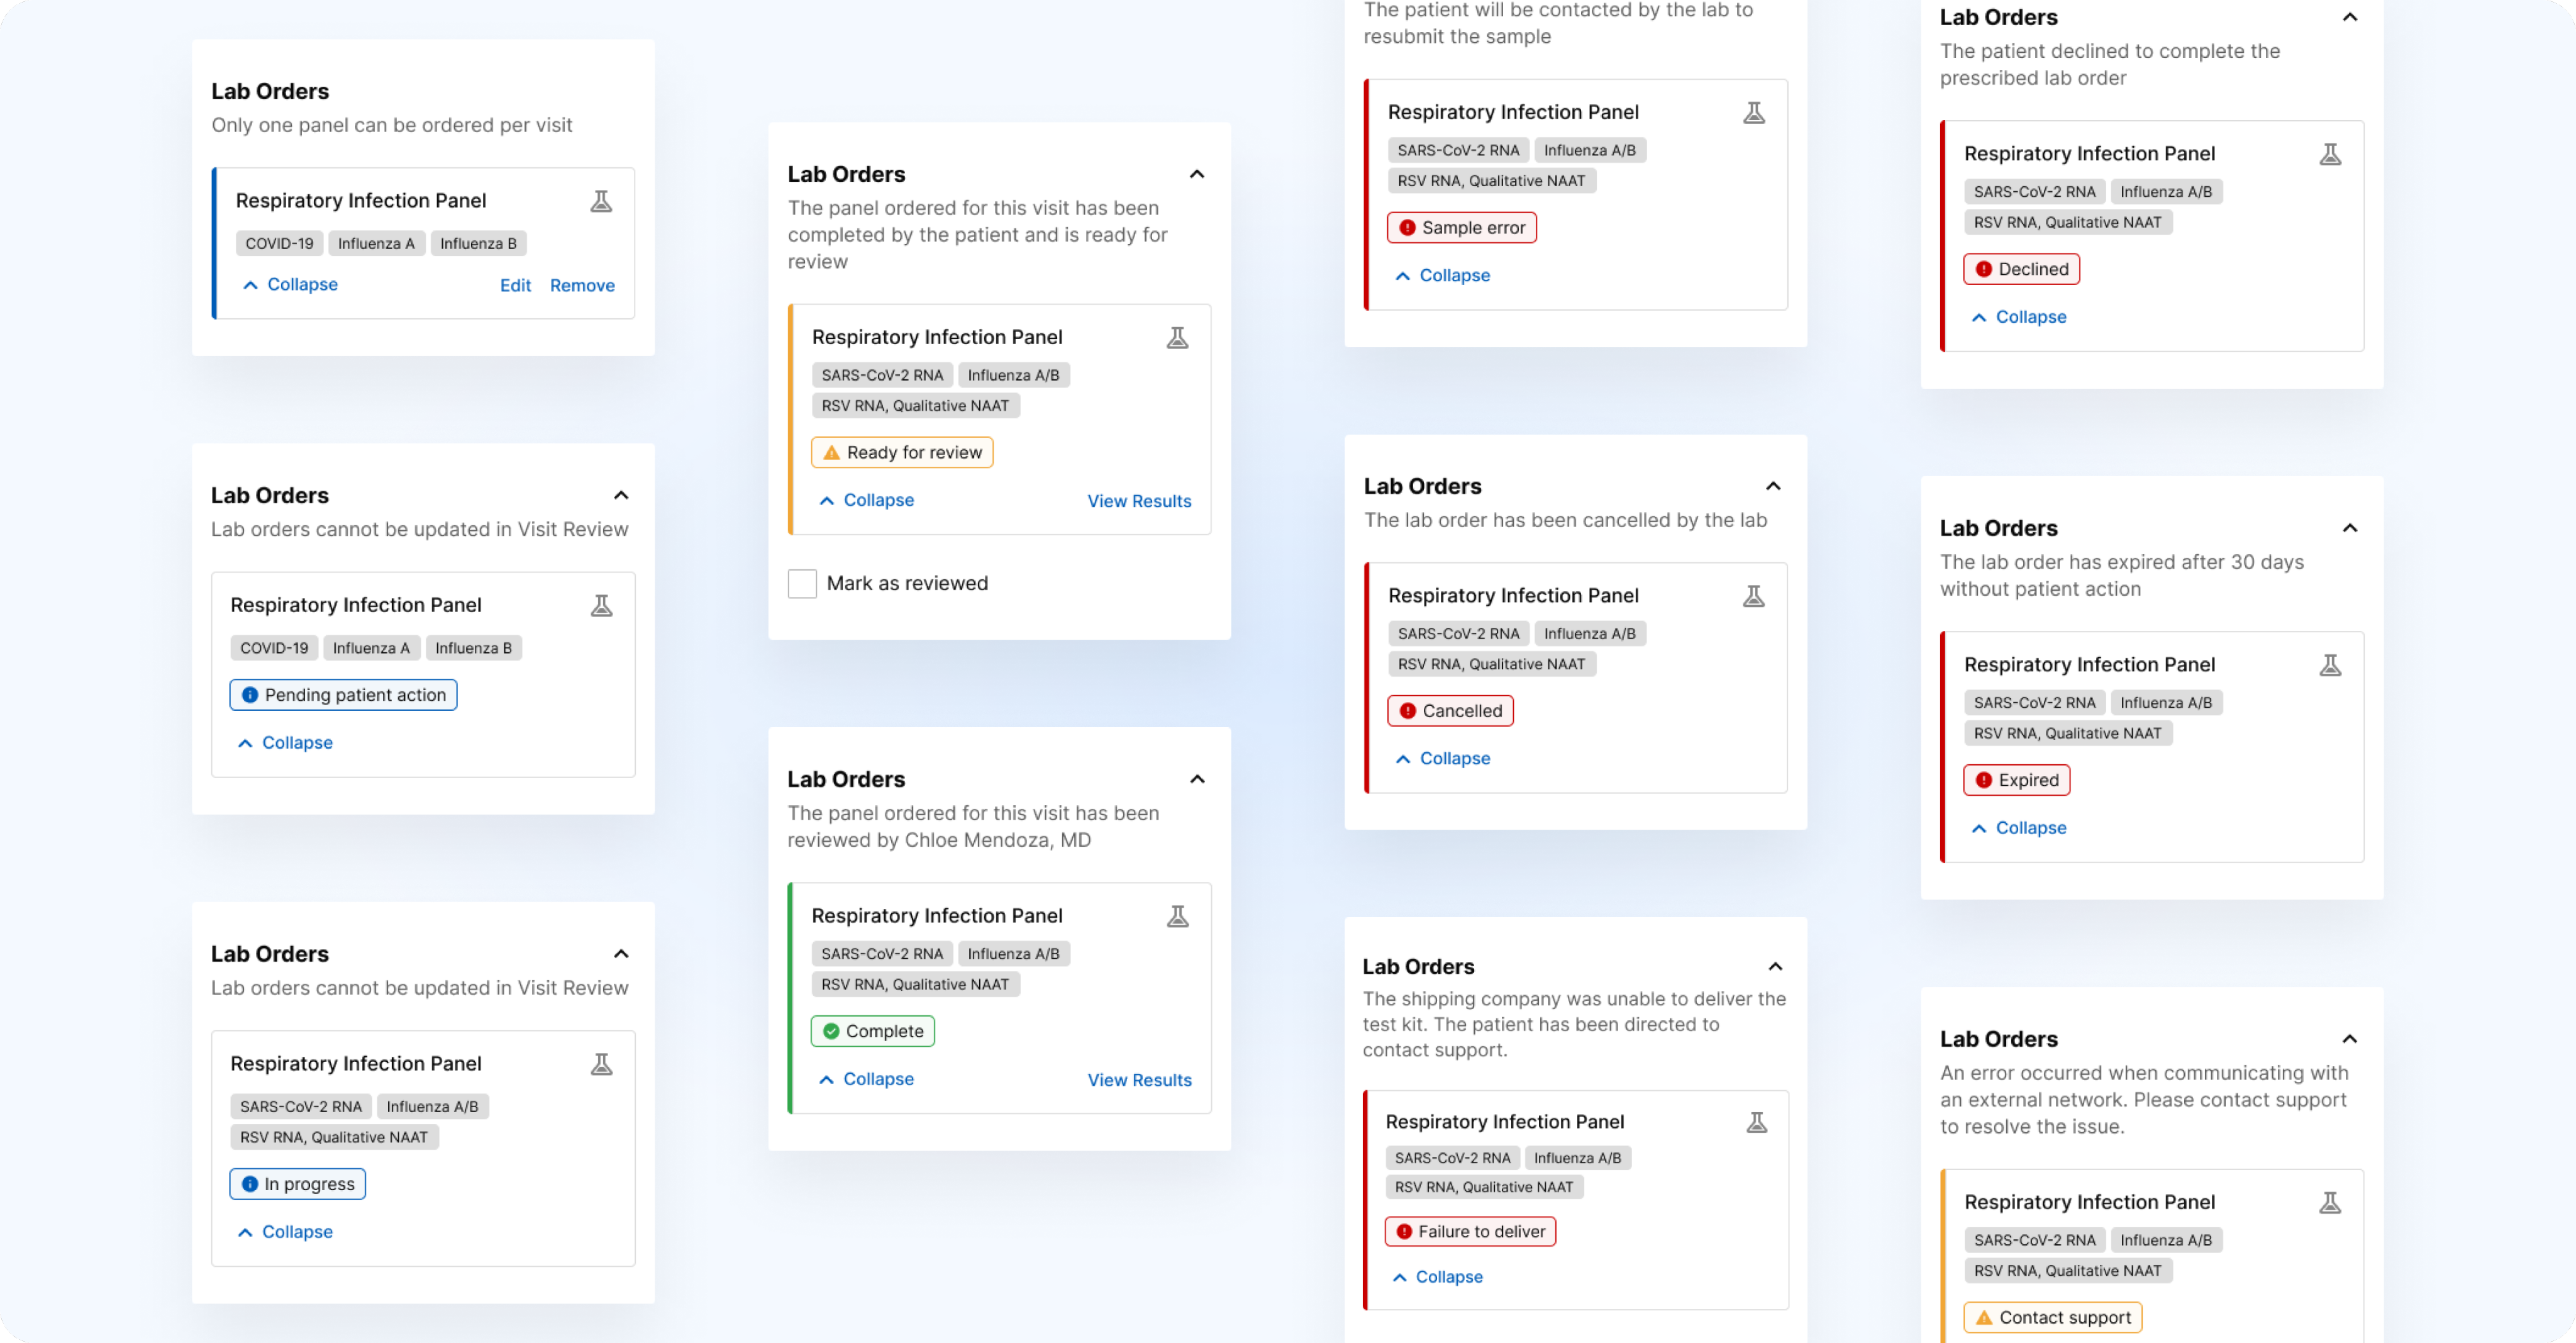The image size is (2576, 1343).
Task: Click the Contact support status badge
Action: (2052, 1318)
